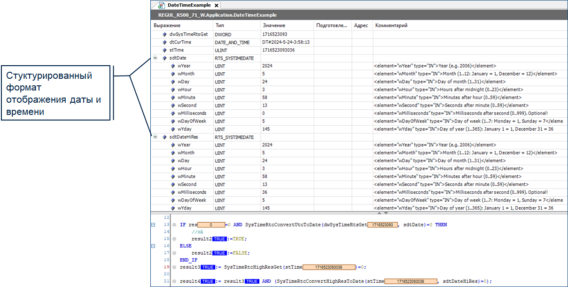
Task: Click the structure icon next to sdtDate
Action: (x=165, y=58)
